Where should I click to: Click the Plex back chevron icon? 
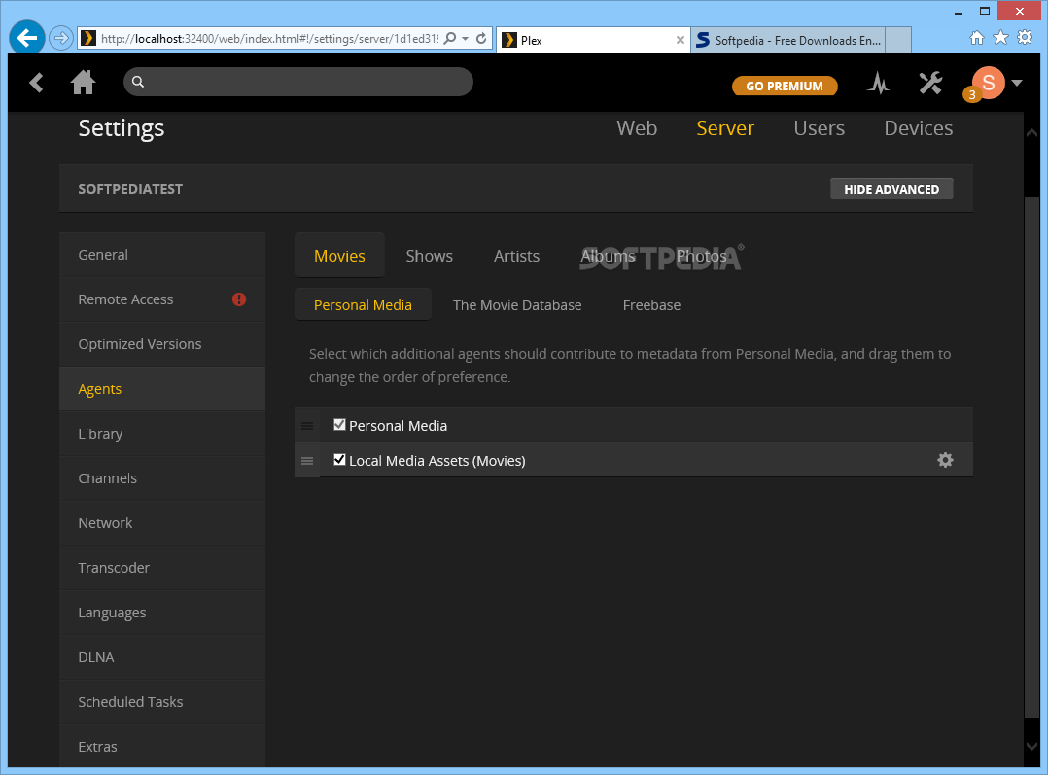pyautogui.click(x=36, y=83)
